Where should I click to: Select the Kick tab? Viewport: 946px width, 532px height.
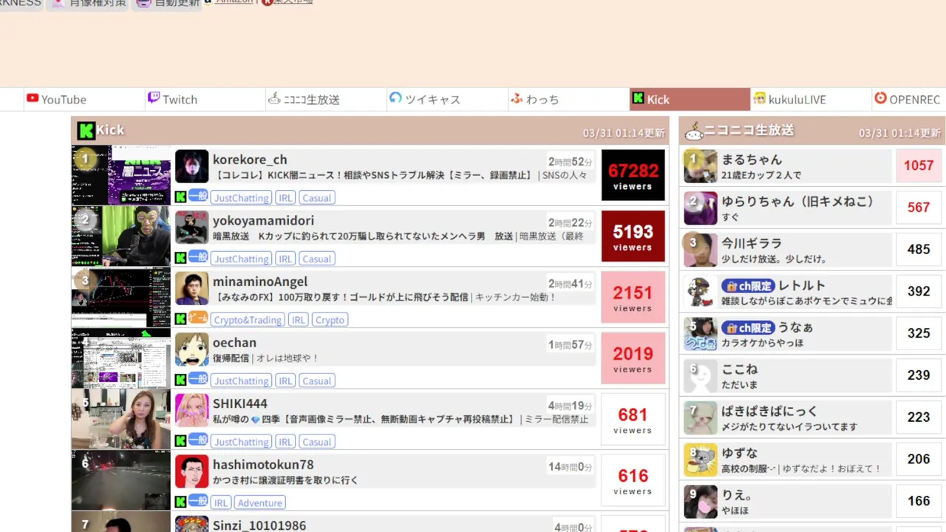point(690,99)
